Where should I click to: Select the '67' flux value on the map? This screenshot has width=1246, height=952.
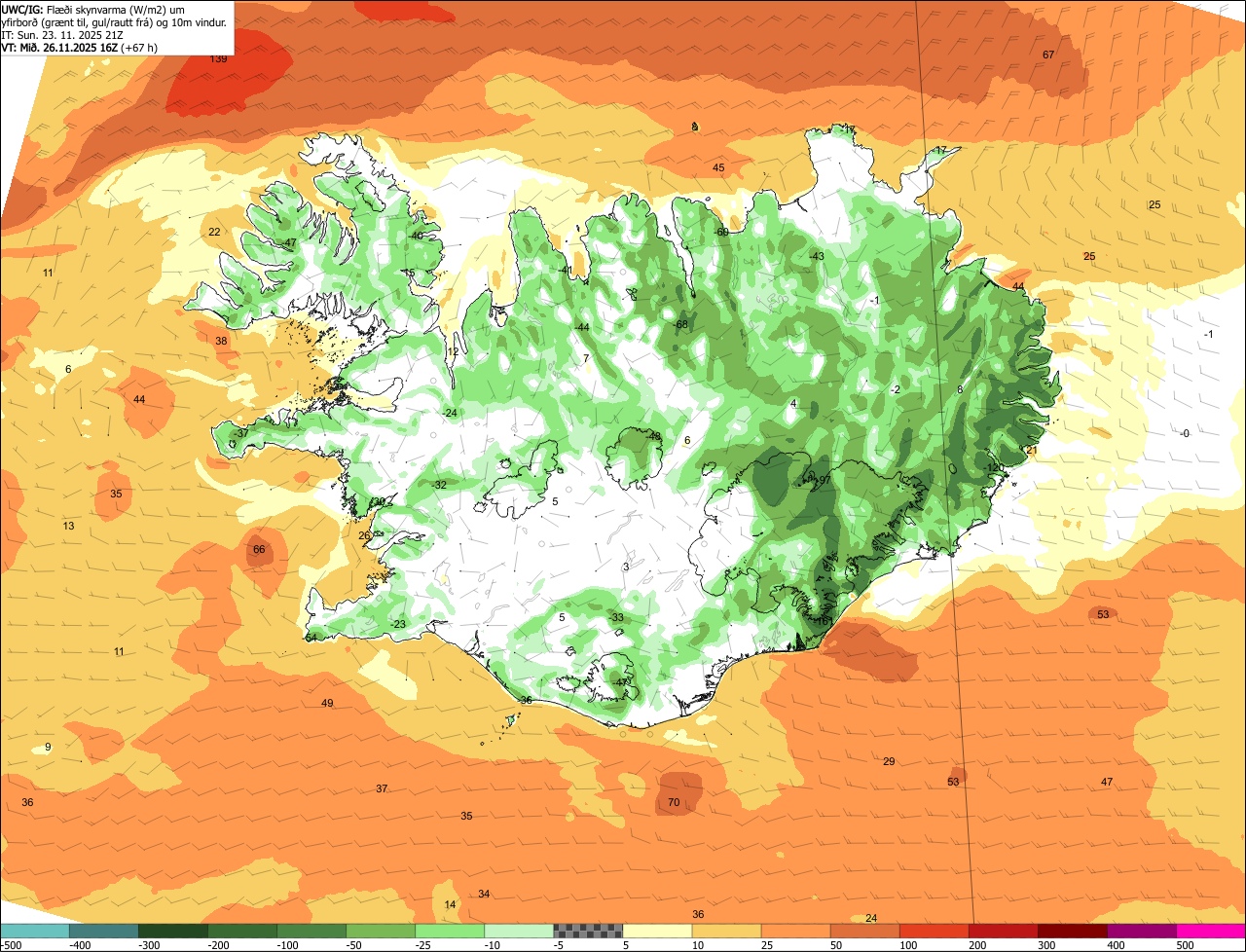1048,55
